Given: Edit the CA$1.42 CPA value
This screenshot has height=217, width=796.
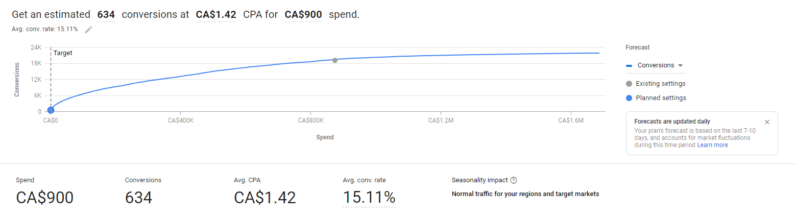Looking at the screenshot, I should pyautogui.click(x=216, y=15).
